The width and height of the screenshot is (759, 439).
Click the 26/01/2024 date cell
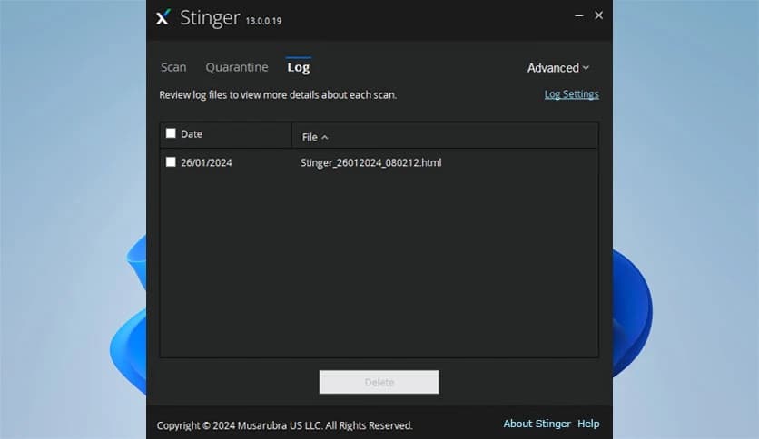tap(206, 162)
